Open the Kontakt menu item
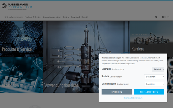This screenshot has height=108, width=173. 85,17
